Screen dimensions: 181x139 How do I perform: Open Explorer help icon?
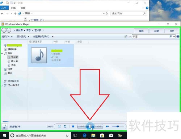click(147, 8)
